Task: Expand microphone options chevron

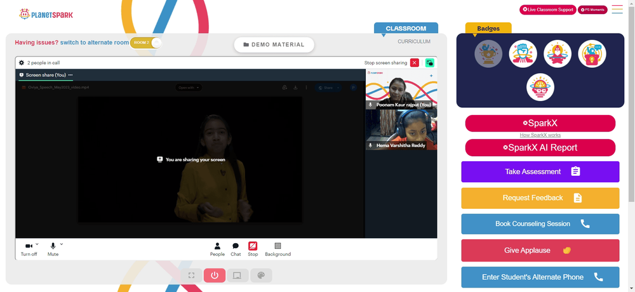Action: tap(62, 244)
